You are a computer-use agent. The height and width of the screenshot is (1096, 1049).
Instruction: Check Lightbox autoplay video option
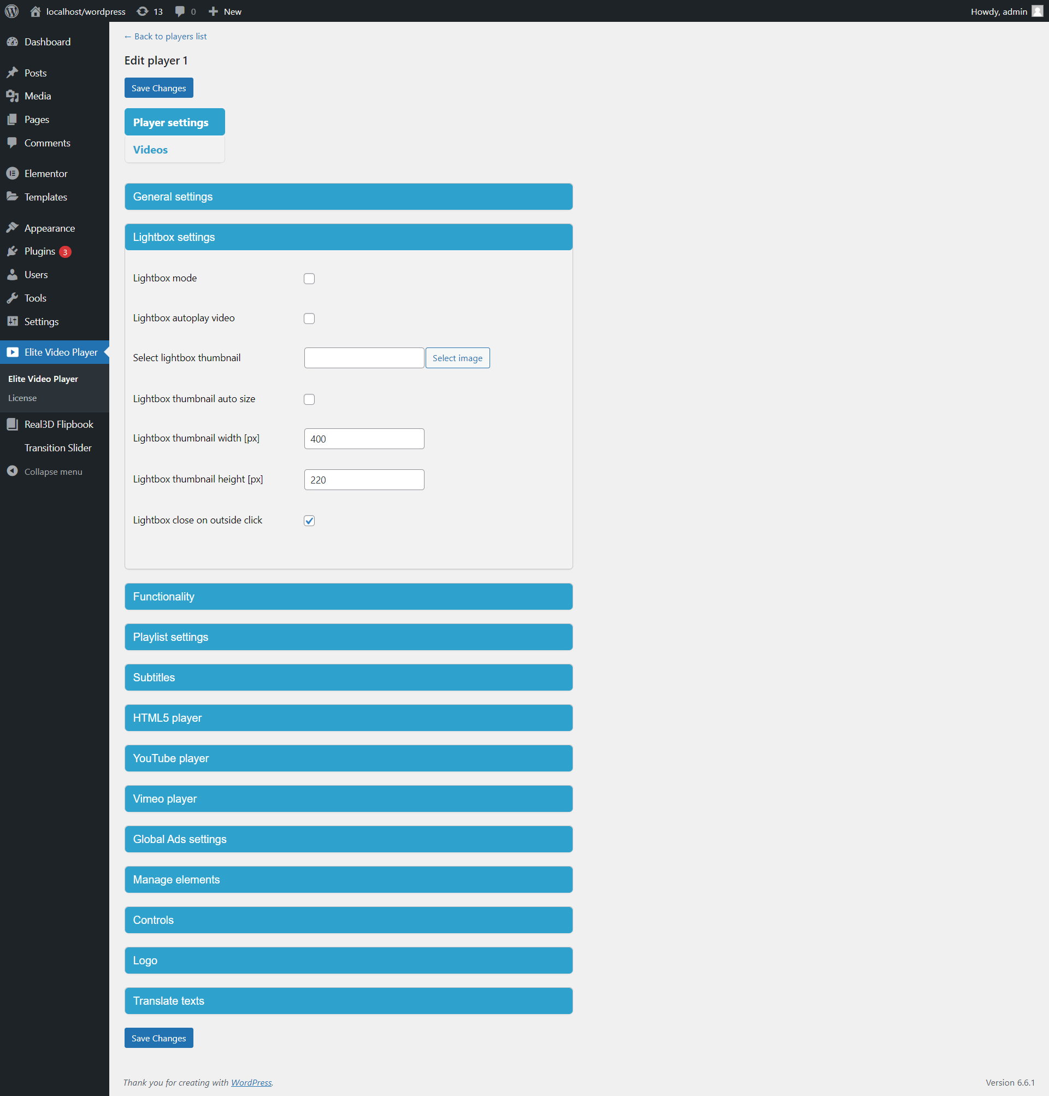tap(309, 318)
